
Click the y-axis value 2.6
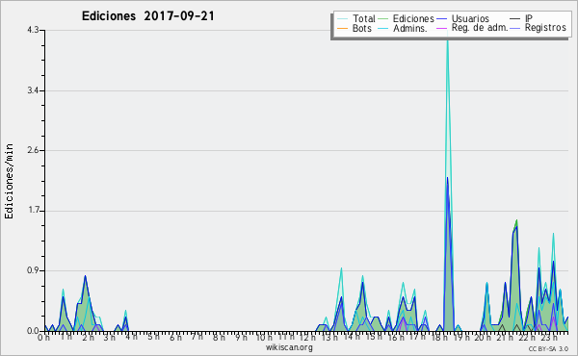pos(33,150)
